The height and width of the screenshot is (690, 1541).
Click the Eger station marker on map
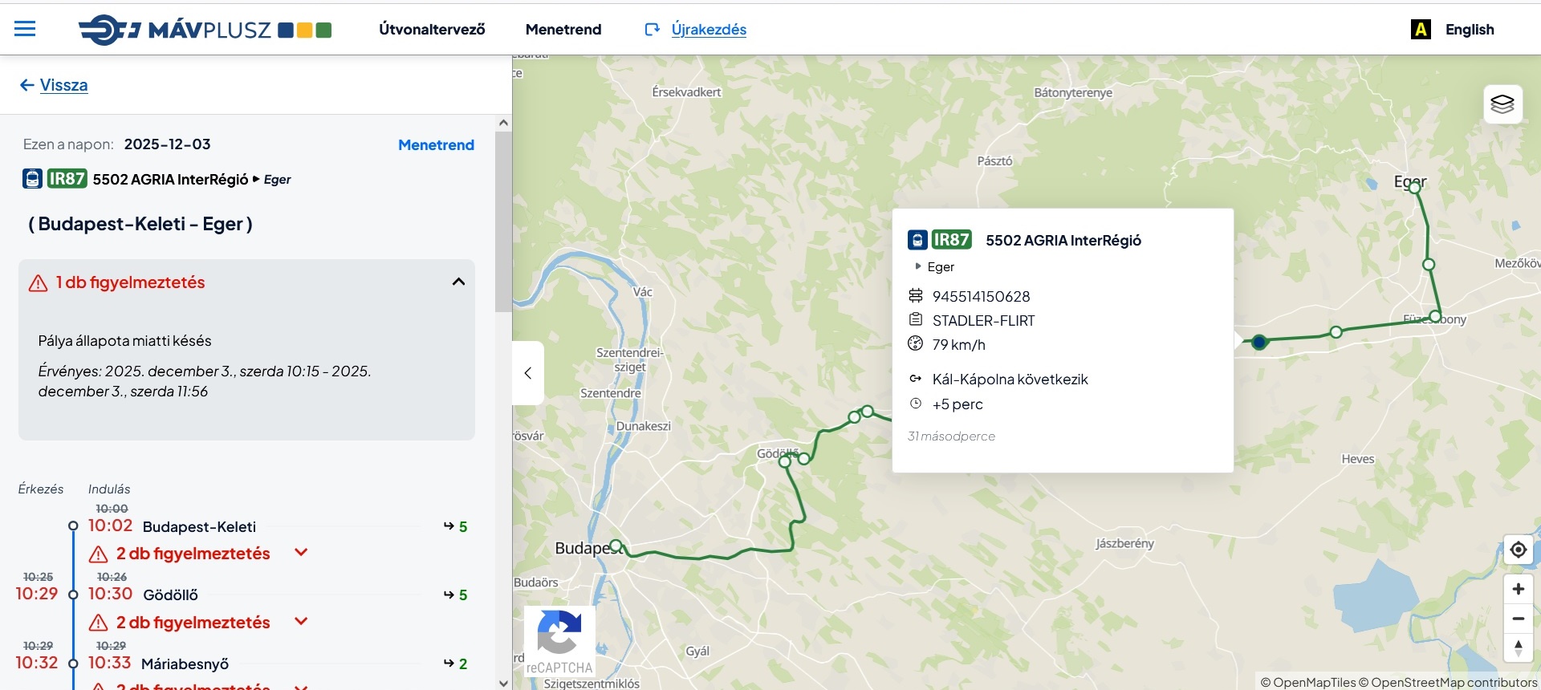coord(1415,188)
